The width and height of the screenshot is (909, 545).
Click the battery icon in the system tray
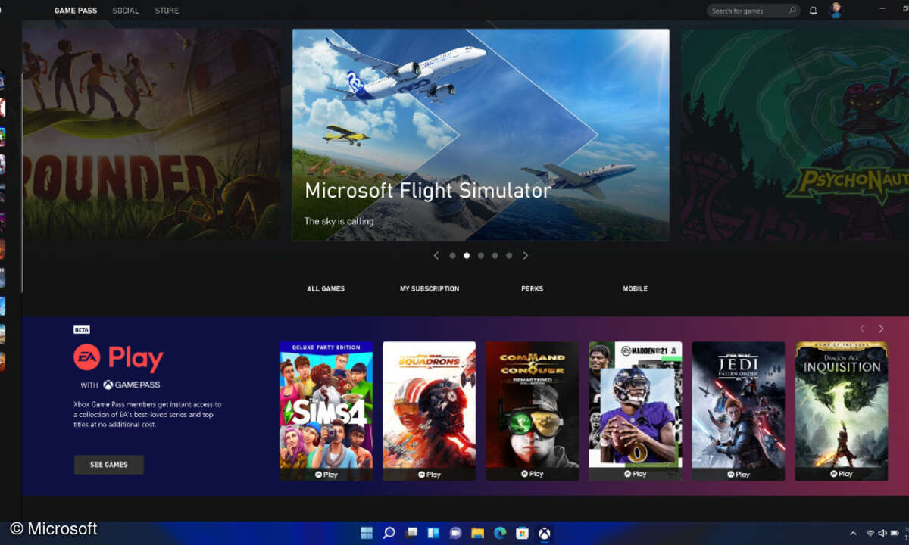896,534
